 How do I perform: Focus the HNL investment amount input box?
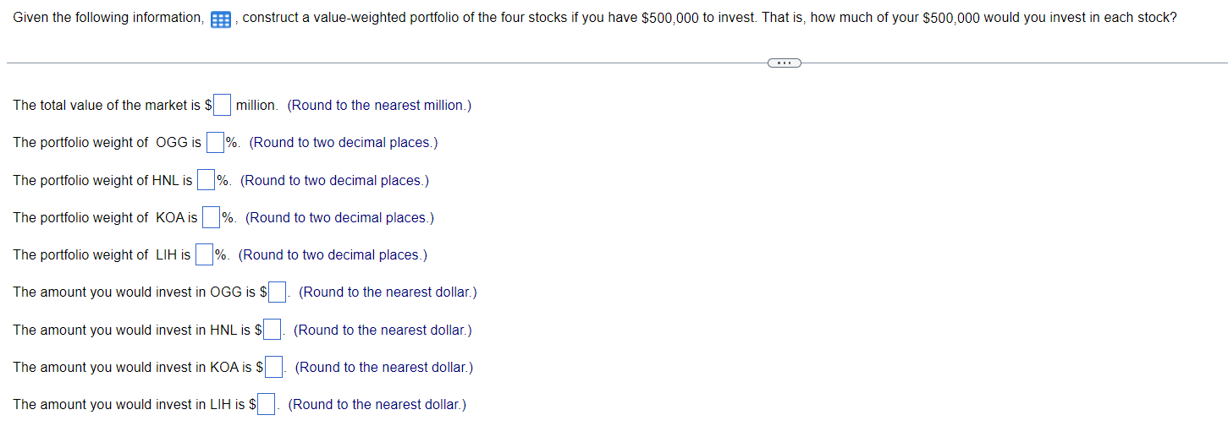point(272,330)
